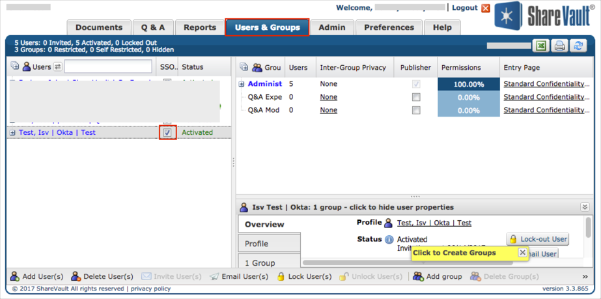Collapse the user properties panel with chevron
The width and height of the screenshot is (601, 299).
pos(585,207)
